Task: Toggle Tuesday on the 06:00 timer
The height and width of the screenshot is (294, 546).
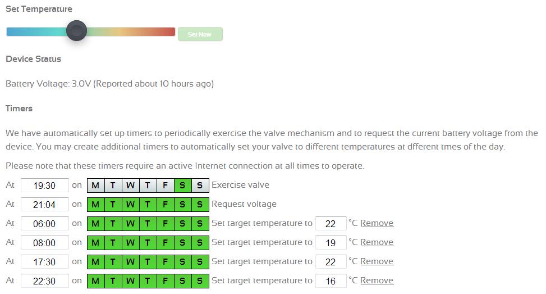Action: pyautogui.click(x=113, y=224)
